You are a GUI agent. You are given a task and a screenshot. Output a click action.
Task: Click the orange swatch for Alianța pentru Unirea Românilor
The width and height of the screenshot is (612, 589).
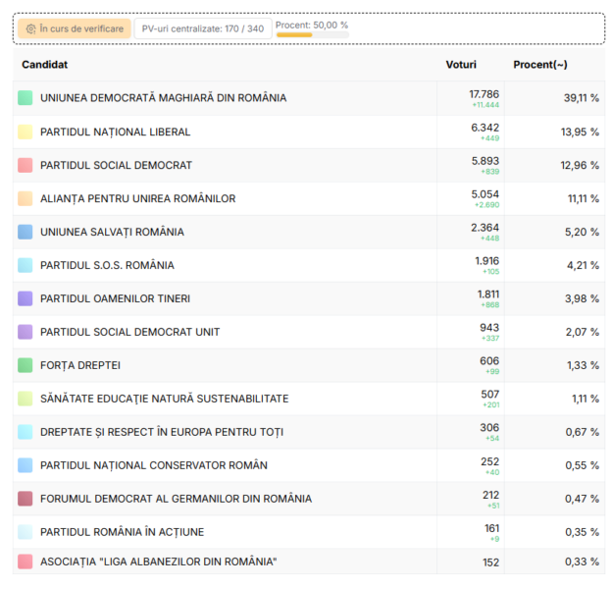(25, 198)
